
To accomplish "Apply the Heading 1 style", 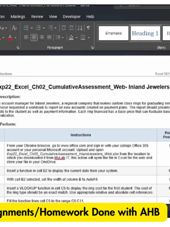I will (x=145, y=33).
